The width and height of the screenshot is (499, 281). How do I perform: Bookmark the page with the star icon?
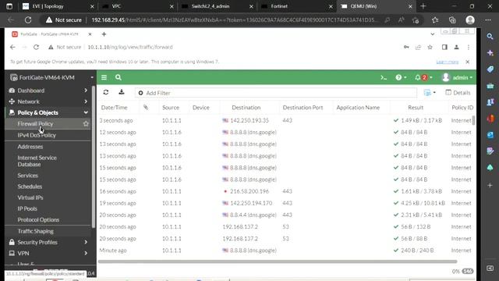point(430,47)
